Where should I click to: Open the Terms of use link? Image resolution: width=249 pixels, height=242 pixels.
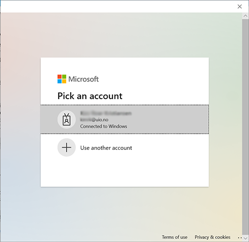click(175, 237)
